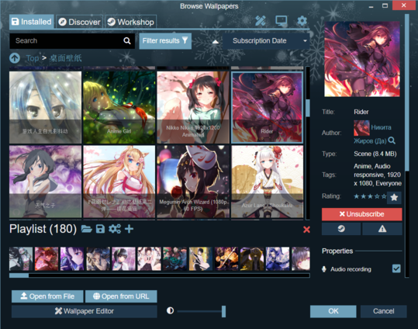
Task: Toggle the Audio recording checkbox
Action: click(x=396, y=268)
